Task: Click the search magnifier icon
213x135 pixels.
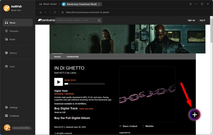Action: 99,21
